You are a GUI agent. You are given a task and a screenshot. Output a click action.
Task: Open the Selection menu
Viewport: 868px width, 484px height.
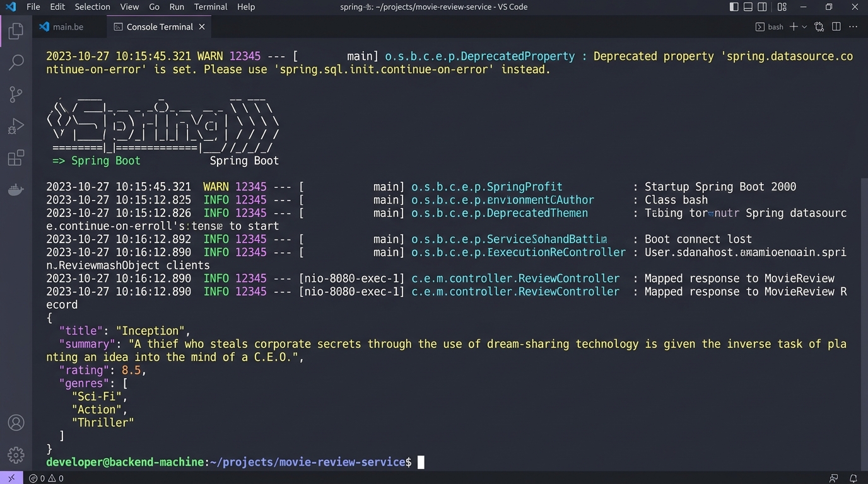[x=92, y=7]
